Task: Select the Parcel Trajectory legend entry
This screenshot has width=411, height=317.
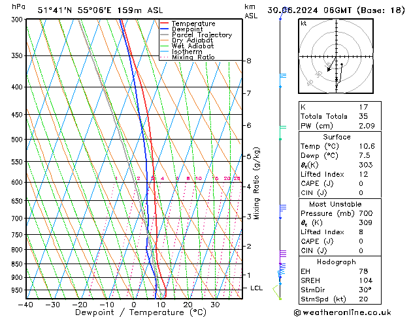Action: point(201,35)
